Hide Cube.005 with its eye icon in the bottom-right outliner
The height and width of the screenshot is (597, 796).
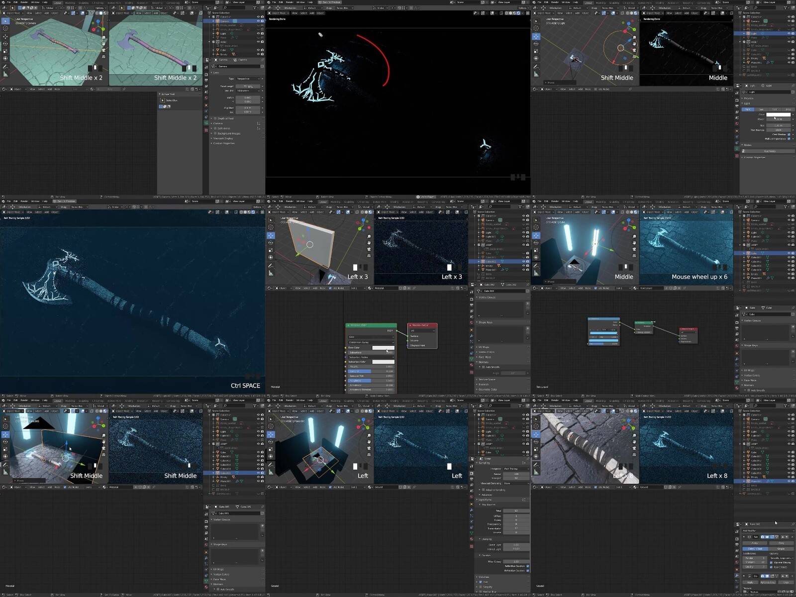point(789,473)
